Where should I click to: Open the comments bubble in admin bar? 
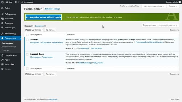tap(16, 2)
